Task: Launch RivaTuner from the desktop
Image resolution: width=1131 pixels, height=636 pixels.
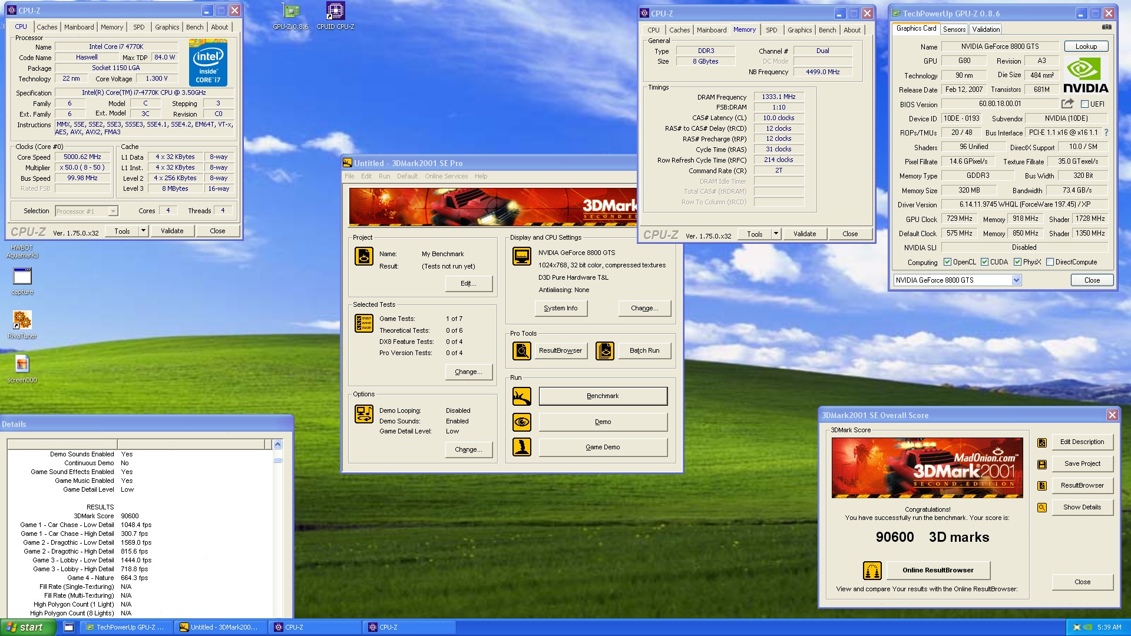Action: pyautogui.click(x=22, y=324)
